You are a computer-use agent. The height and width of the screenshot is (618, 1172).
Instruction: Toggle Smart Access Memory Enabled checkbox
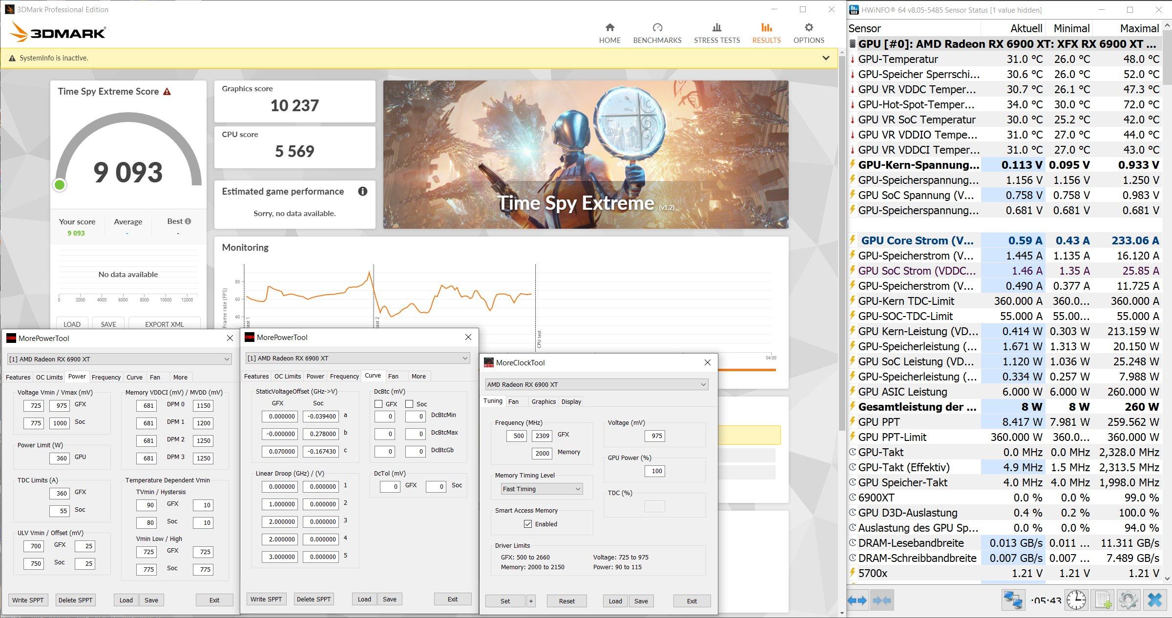coord(527,524)
